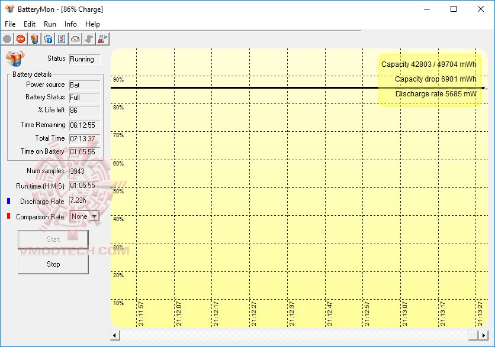Viewport: 495px width, 347px height.
Task: Click the graph scrollbar left arrow
Action: tap(115, 335)
